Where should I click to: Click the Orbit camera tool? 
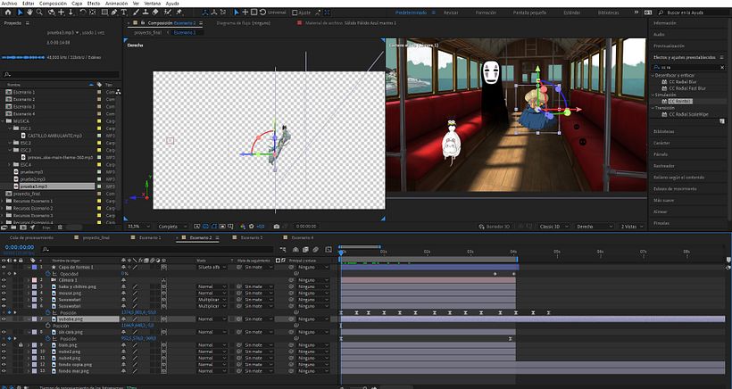[x=52, y=12]
